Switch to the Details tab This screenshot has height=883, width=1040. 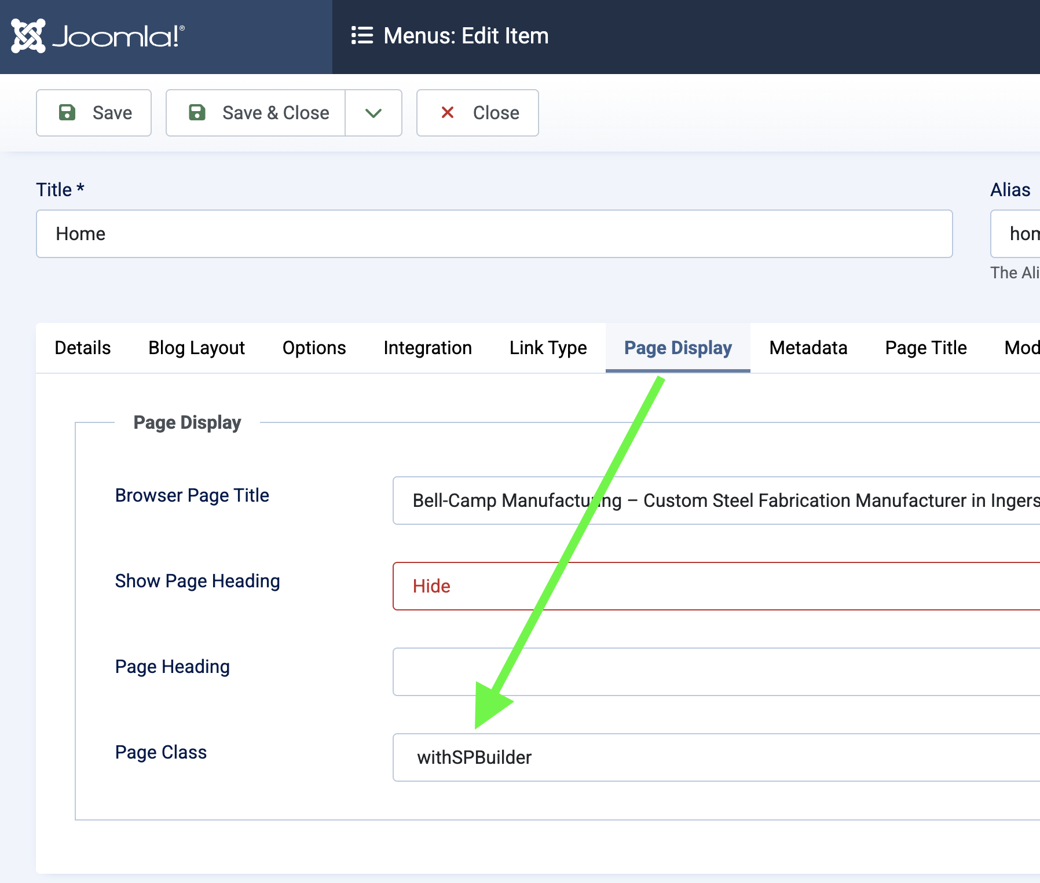[x=83, y=348]
